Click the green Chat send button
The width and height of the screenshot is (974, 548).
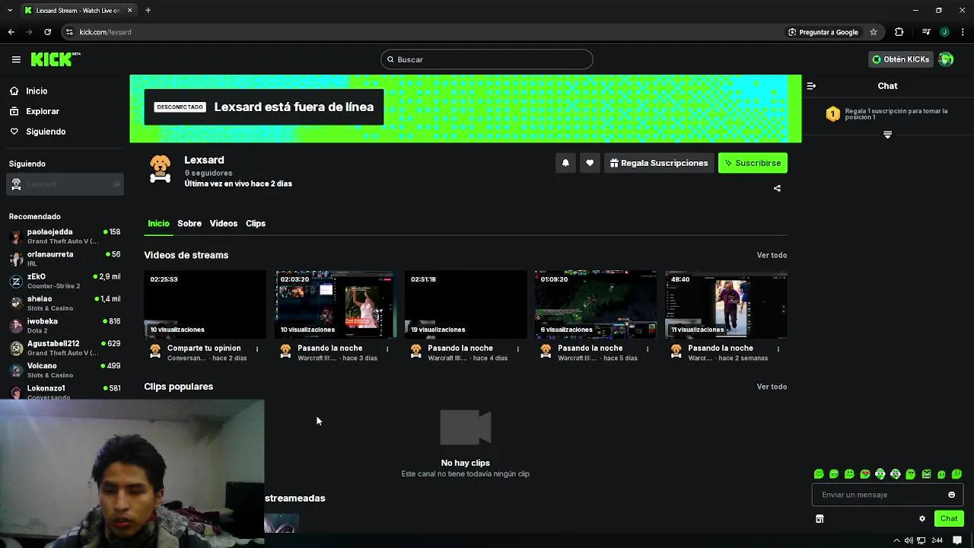click(x=949, y=519)
